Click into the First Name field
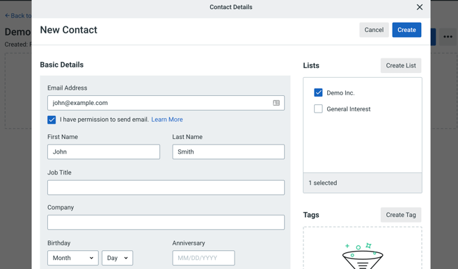The image size is (458, 269). 104,152
